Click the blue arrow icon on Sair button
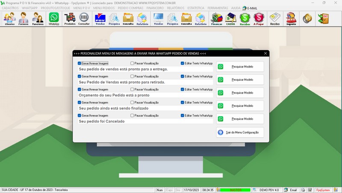The height and width of the screenshot is (193, 342). point(221,132)
